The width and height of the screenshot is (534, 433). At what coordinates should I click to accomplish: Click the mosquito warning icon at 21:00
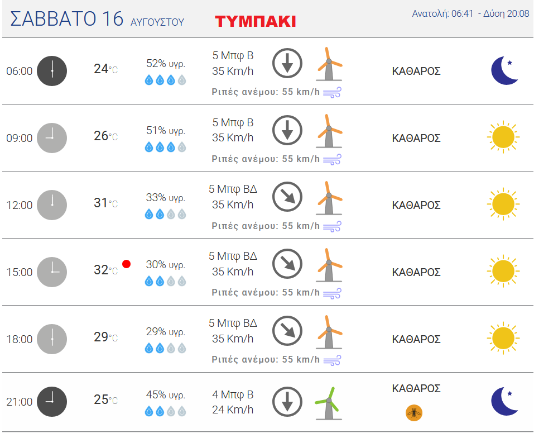[414, 413]
